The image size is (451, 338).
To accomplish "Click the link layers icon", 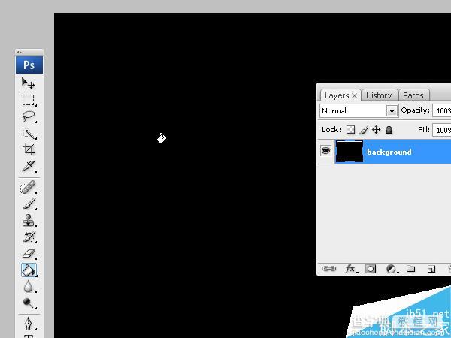I will tap(329, 269).
